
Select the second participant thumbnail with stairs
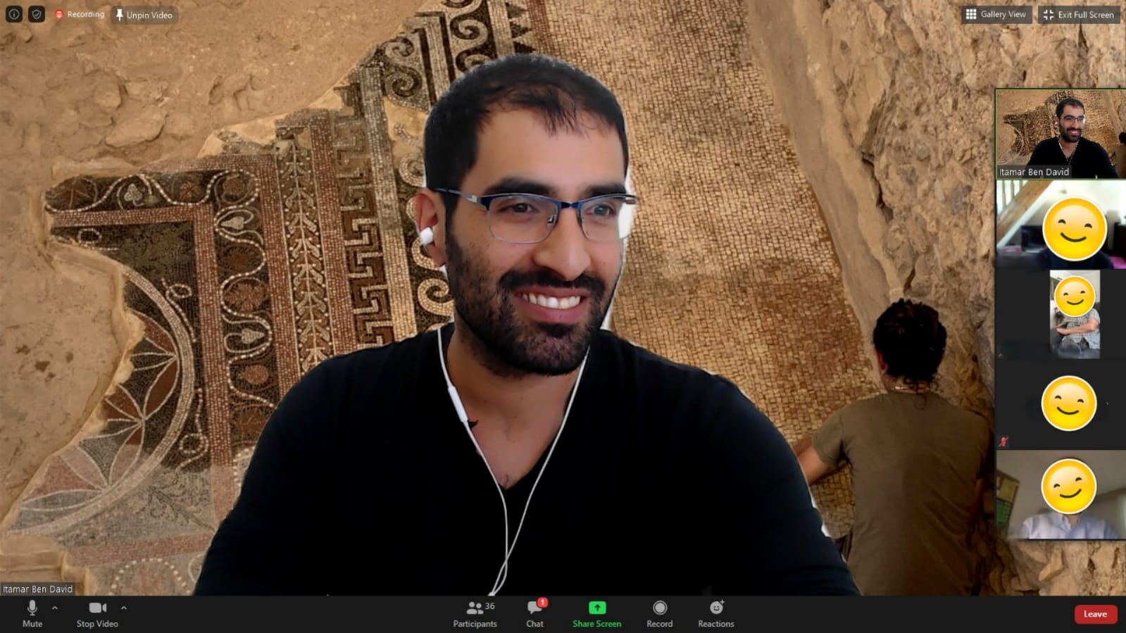click(x=1060, y=225)
